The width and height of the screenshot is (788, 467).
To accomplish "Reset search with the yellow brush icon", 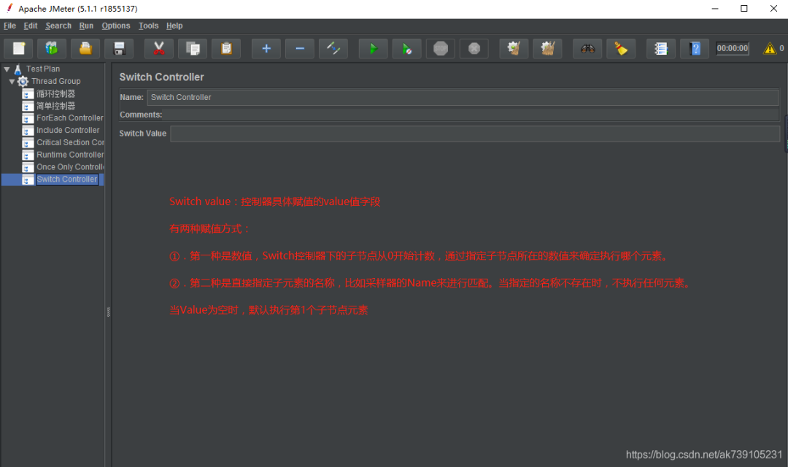I will click(621, 48).
